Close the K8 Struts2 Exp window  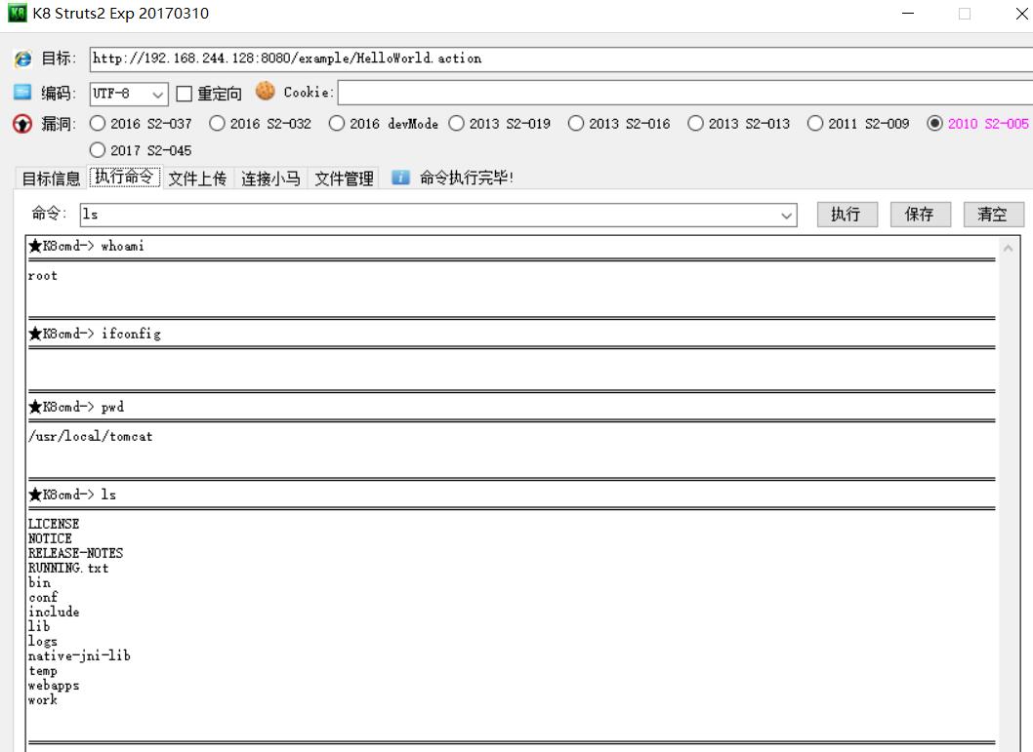[x=1022, y=13]
